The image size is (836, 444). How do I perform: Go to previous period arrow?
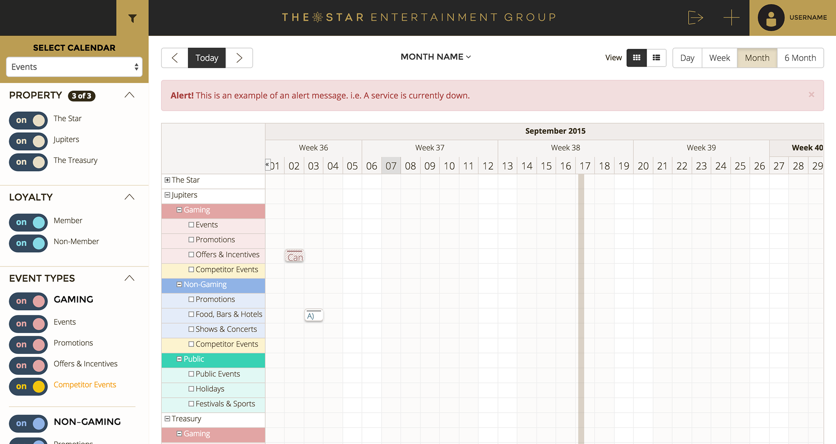[175, 58]
